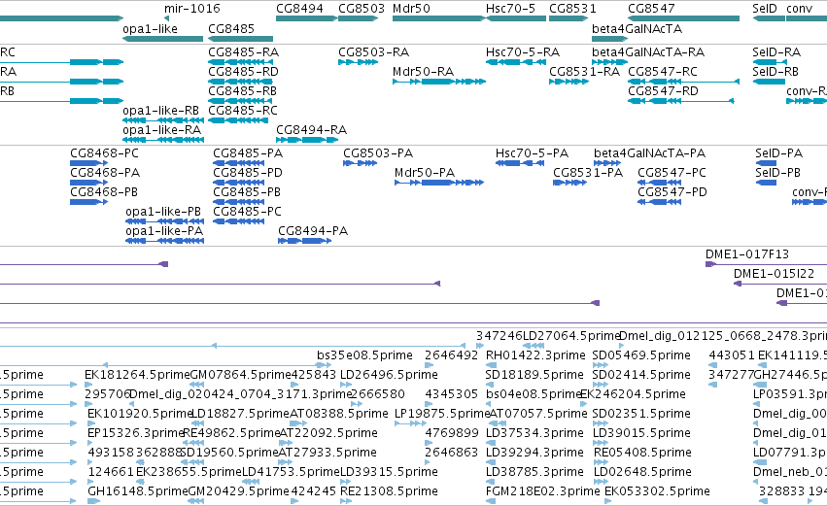Screen dimensions: 827x506
Task: Select the CG8547-PD protein
Action: pyautogui.click(x=659, y=202)
